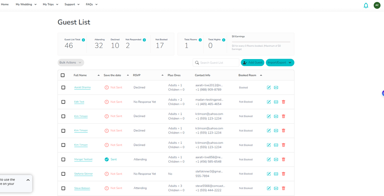Edit Steve Bobson's guest record
The image size is (384, 196).
coord(269,188)
